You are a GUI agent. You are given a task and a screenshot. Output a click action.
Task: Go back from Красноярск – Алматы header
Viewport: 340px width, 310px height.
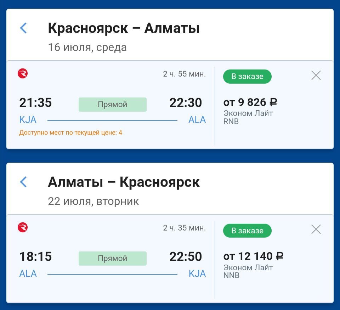coord(23,28)
